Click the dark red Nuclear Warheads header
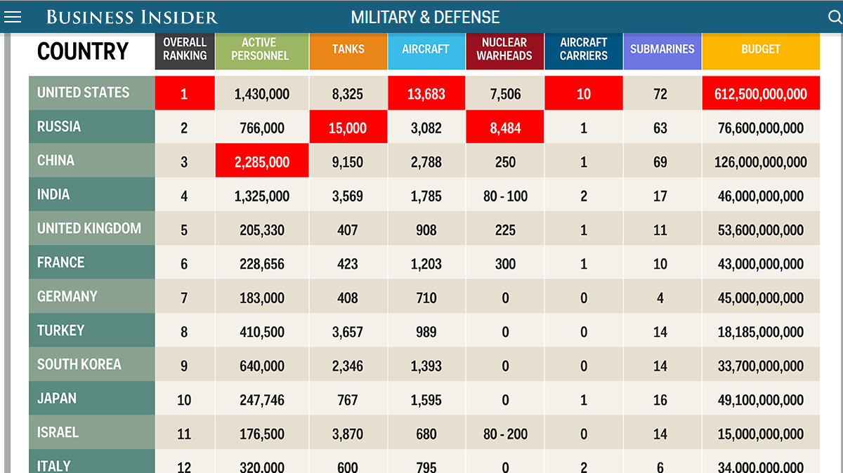 pos(504,49)
